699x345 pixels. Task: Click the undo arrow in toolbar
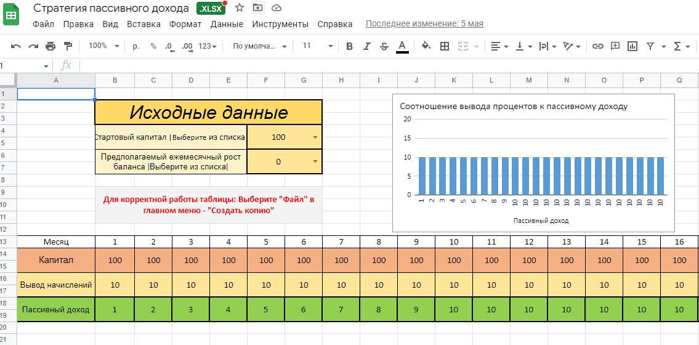pyautogui.click(x=16, y=46)
